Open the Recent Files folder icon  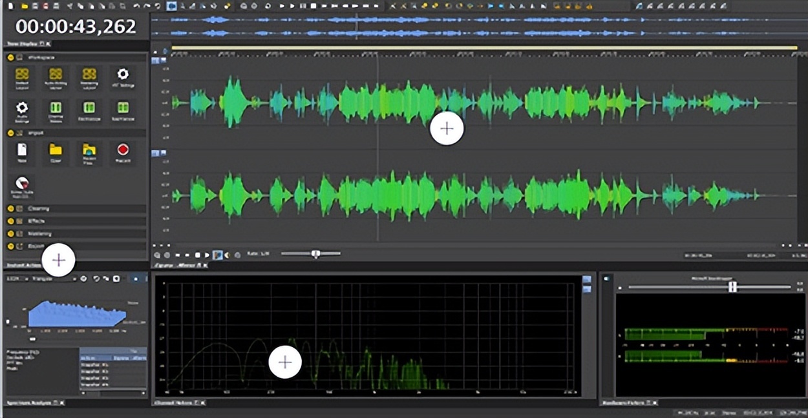[89, 150]
